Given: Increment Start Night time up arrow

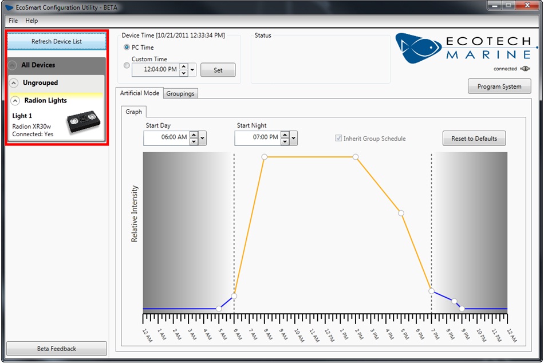Looking at the screenshot, I should click(285, 135).
